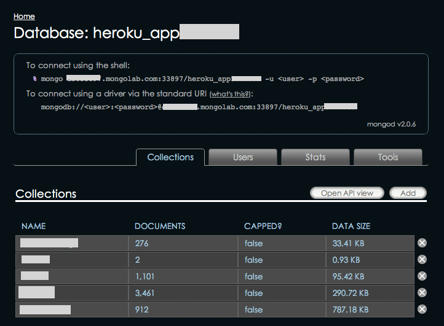Delete the collection with 912 documents

tap(422, 309)
